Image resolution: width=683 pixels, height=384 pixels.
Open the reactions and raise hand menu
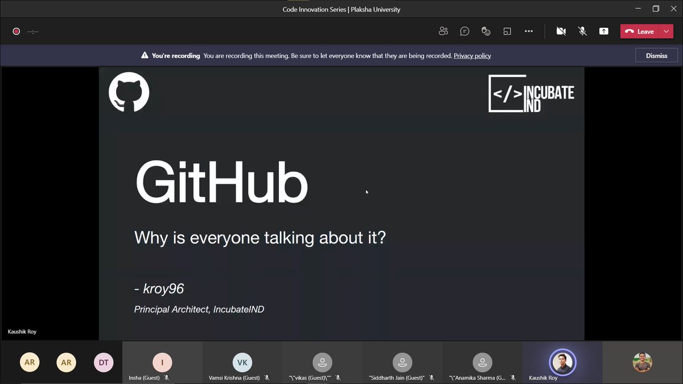pyautogui.click(x=485, y=31)
